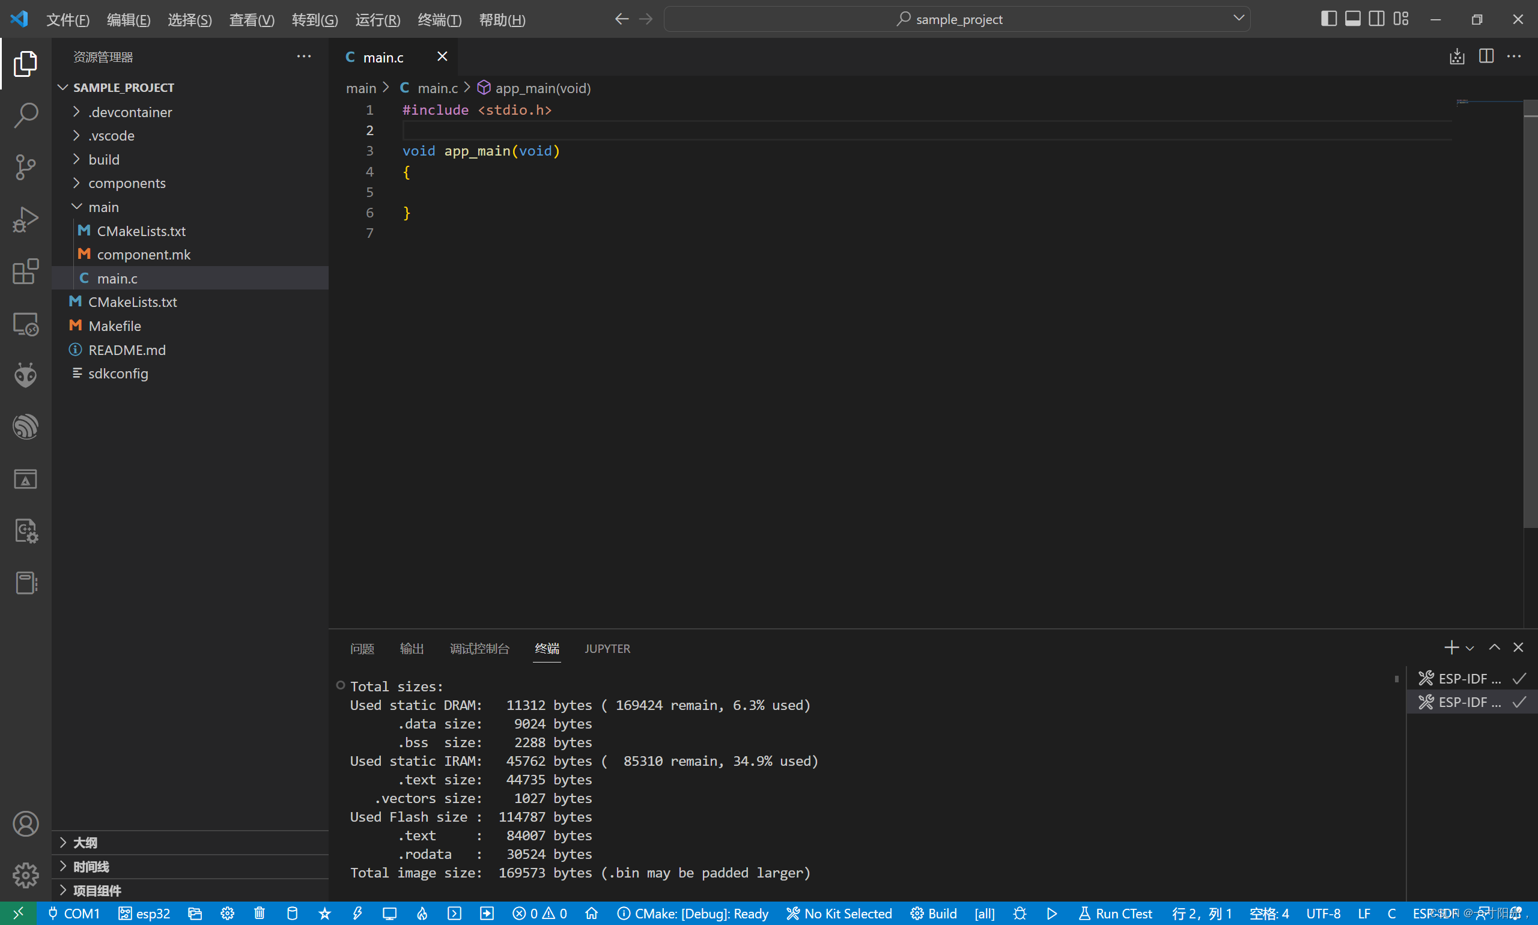
Task: Click the editor vertical scrollbar
Action: tap(1530, 312)
